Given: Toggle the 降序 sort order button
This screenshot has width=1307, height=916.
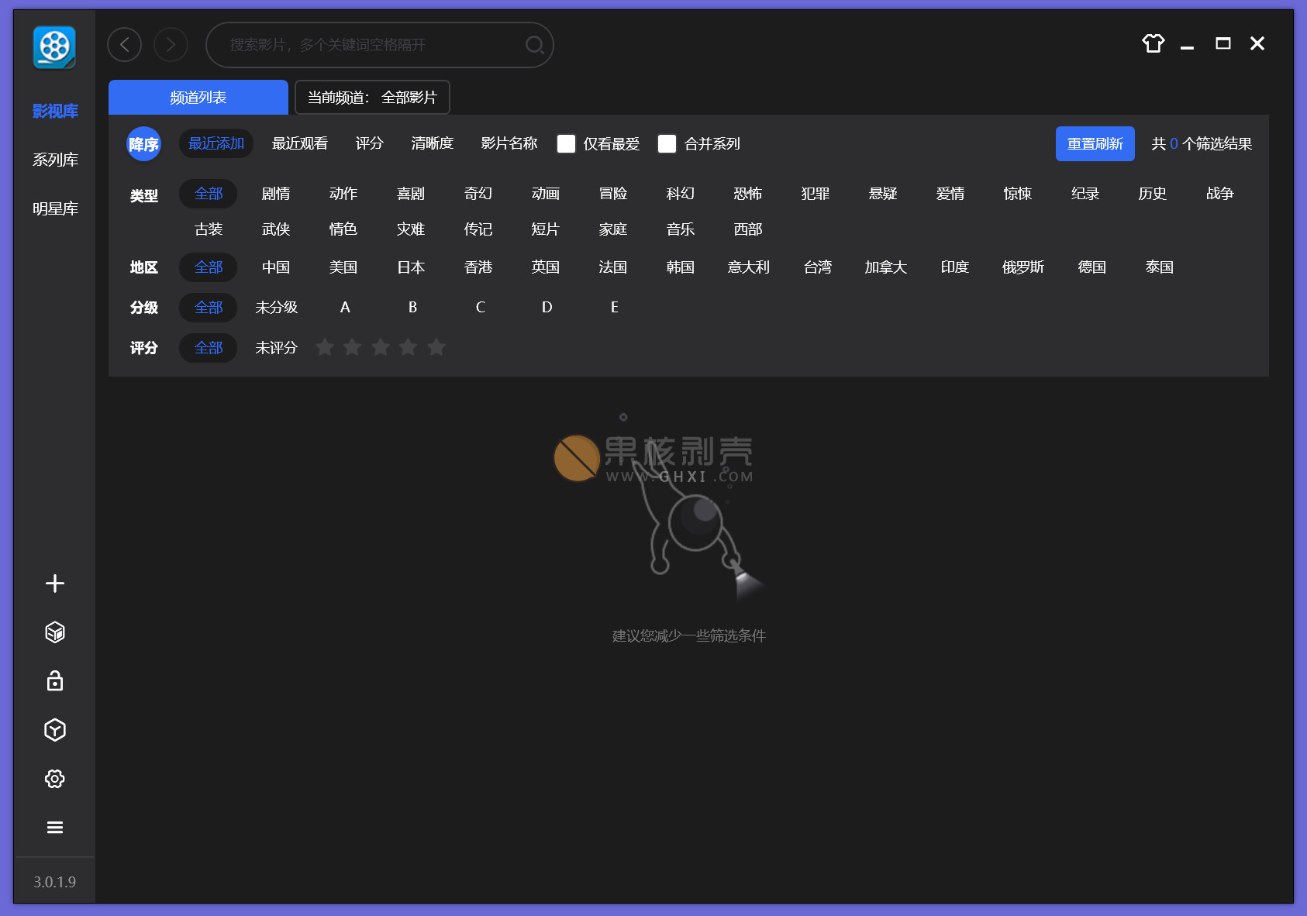Looking at the screenshot, I should click(x=143, y=144).
